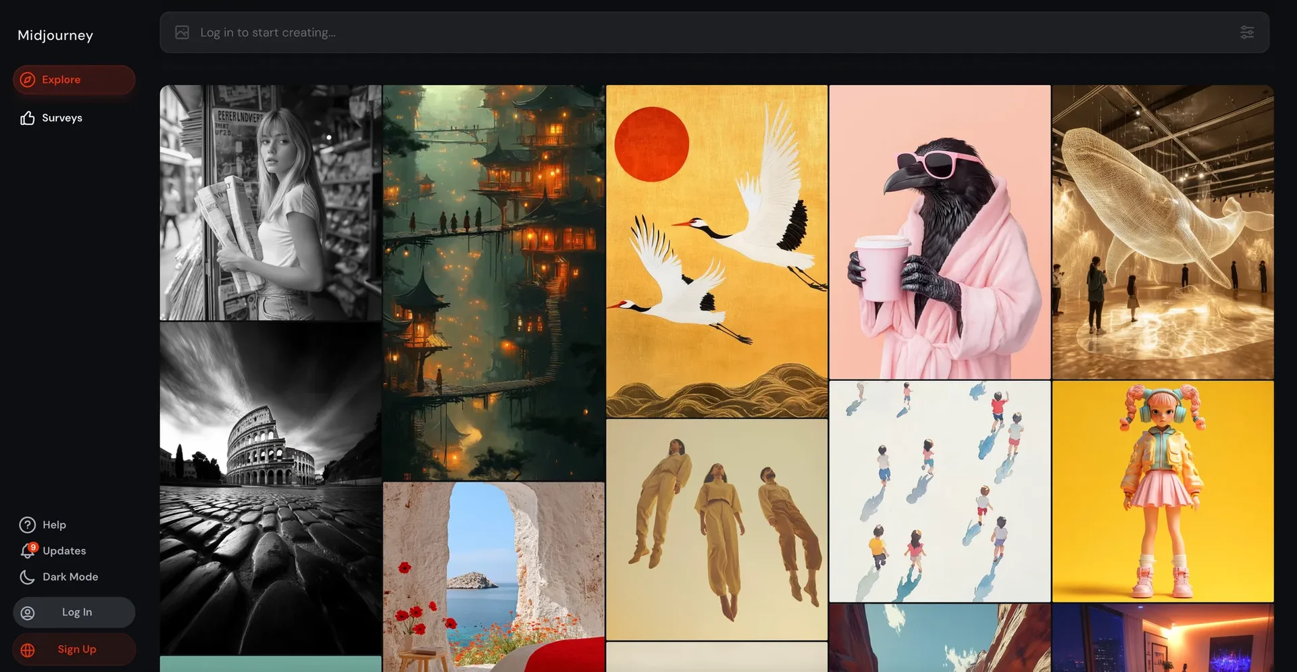1297x672 pixels.
Task: Open the walking children aerial illustration
Action: [940, 491]
